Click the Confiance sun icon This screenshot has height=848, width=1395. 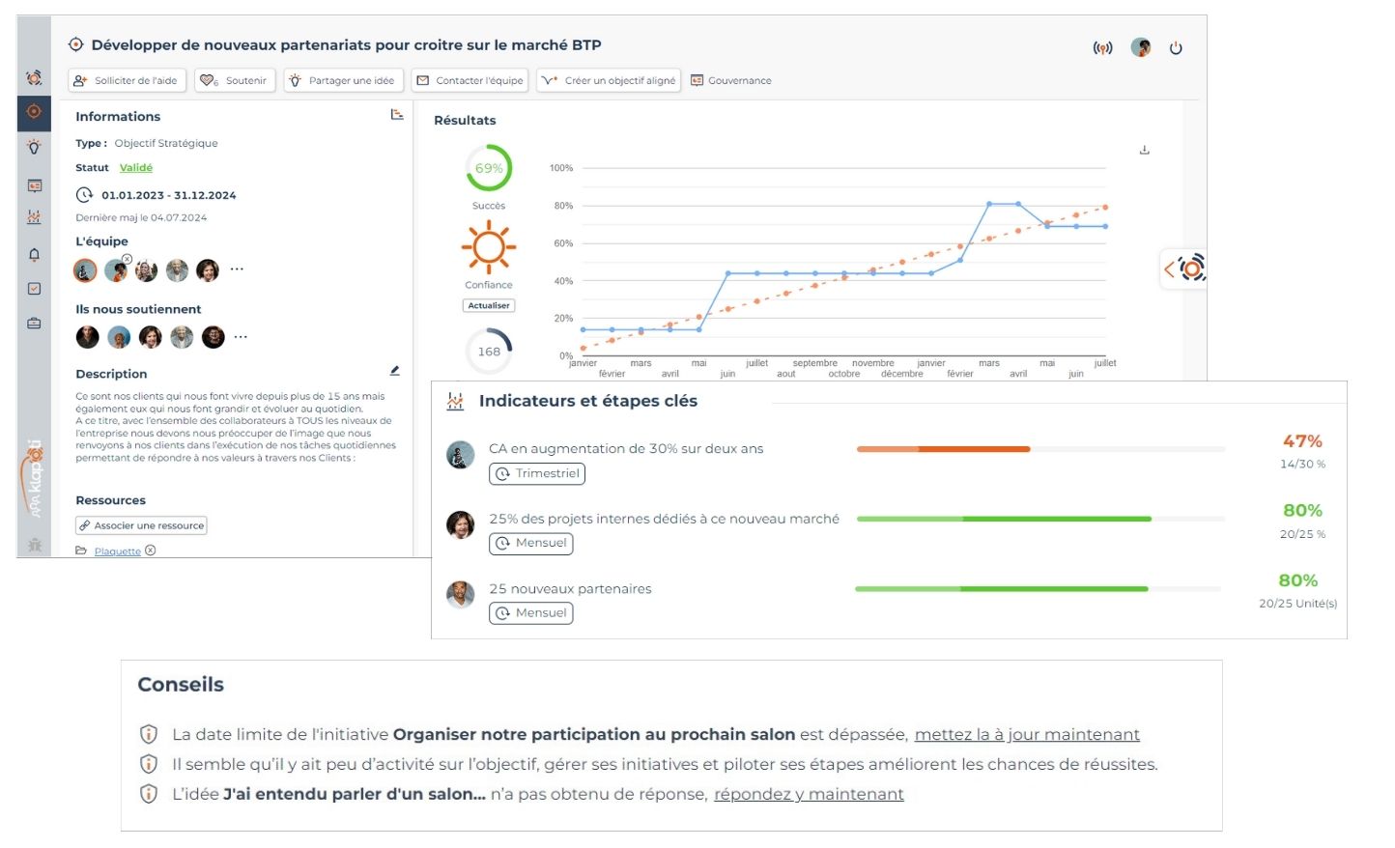tap(489, 247)
